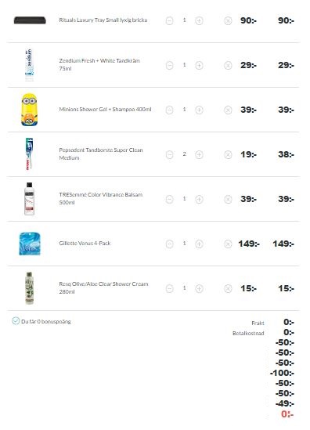The width and height of the screenshot is (310, 430).
Task: Decrease quantity of Pepsodent Tandborste Super Clean
Action: (169, 155)
